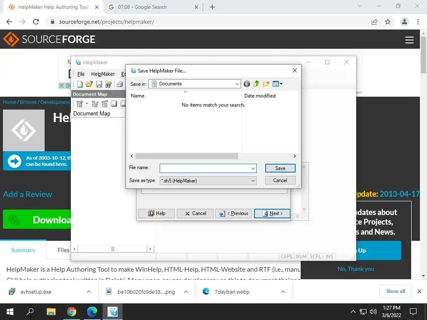The image size is (427, 320).
Task: Open dropdown arrow beside add topic icon
Action: point(87,104)
